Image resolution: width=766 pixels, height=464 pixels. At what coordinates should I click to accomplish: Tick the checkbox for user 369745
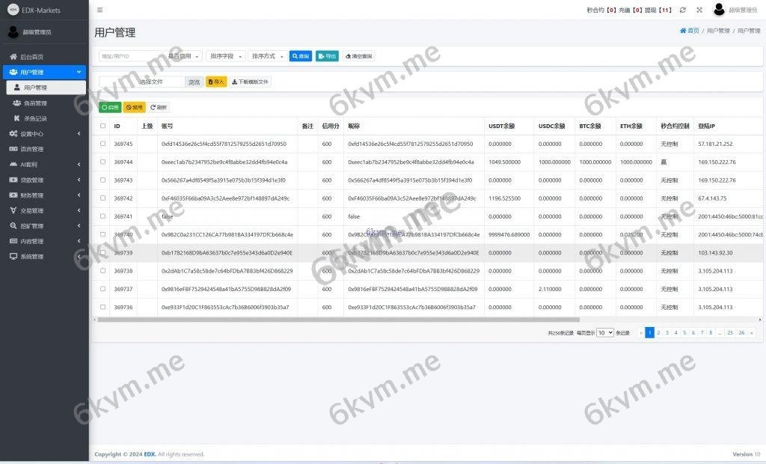point(102,144)
